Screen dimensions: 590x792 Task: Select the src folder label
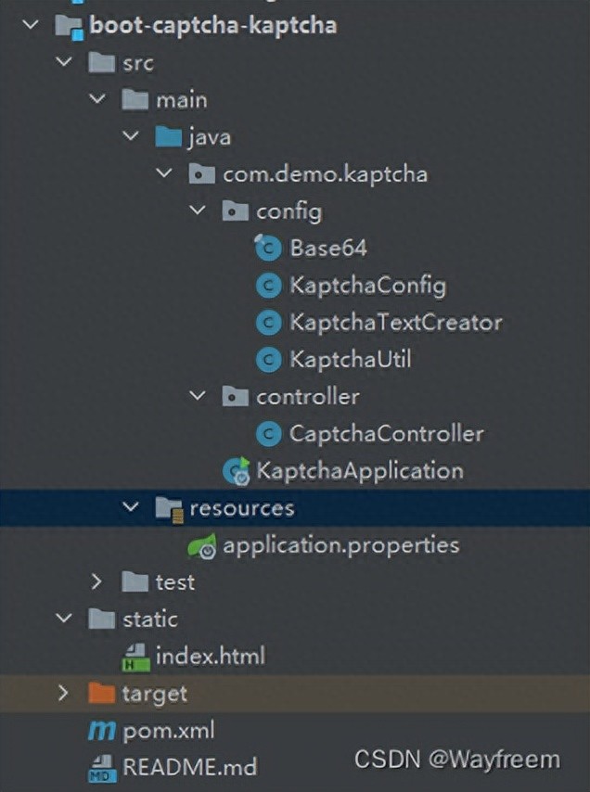pos(138,63)
